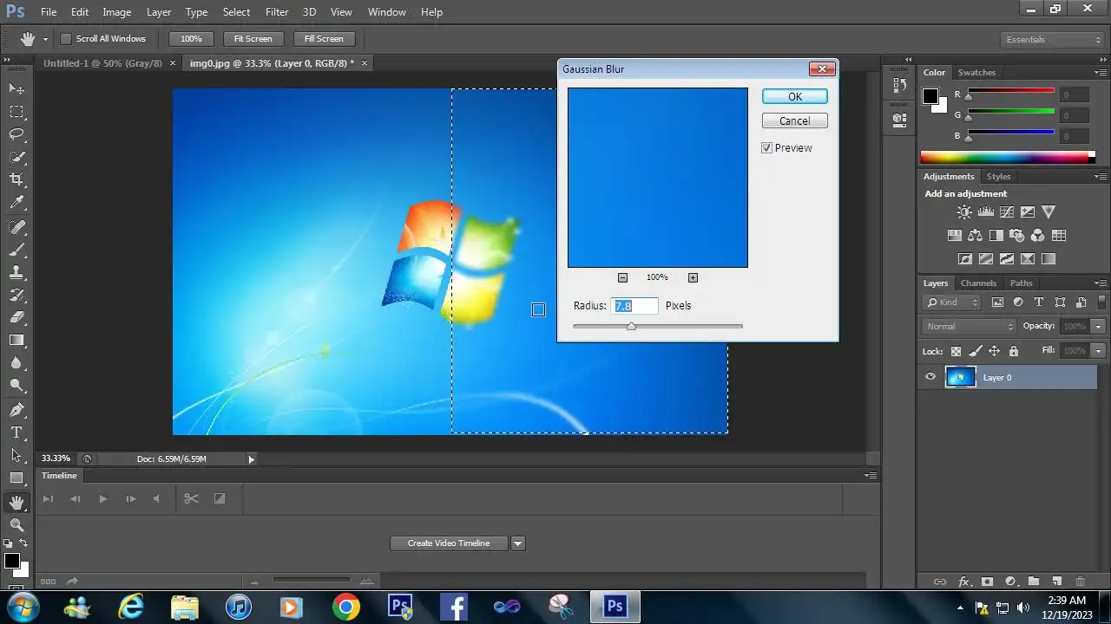This screenshot has height=624, width=1111.
Task: Toggle lock transparent pixels
Action: pos(956,351)
